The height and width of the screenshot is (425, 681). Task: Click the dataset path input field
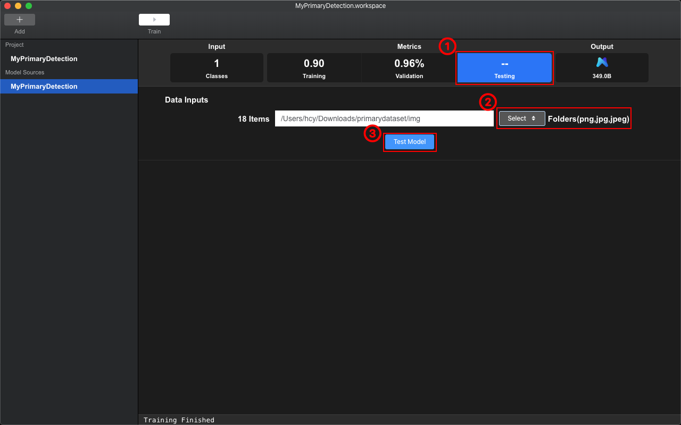(x=384, y=118)
